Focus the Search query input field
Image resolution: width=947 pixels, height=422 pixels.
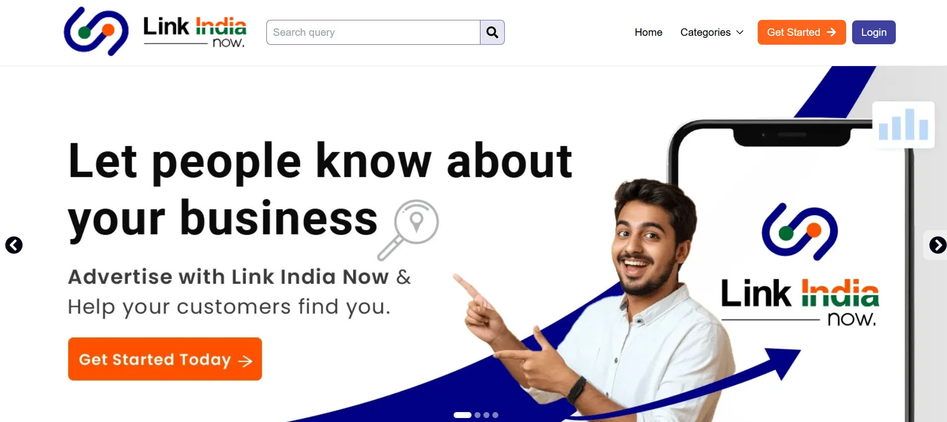[373, 32]
